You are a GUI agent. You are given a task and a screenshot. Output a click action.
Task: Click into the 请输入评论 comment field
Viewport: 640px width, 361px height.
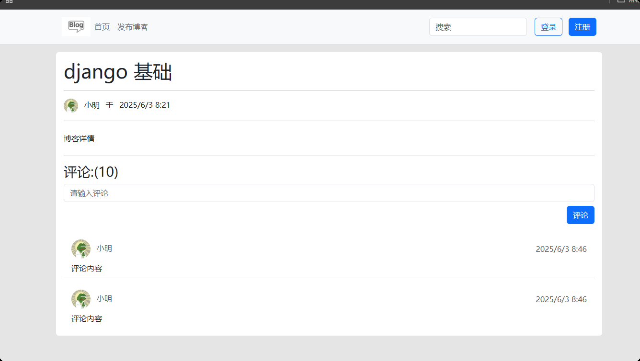coord(329,193)
